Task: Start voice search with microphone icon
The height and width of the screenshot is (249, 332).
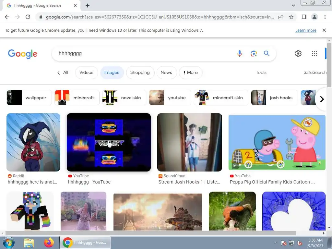Action: (240, 53)
